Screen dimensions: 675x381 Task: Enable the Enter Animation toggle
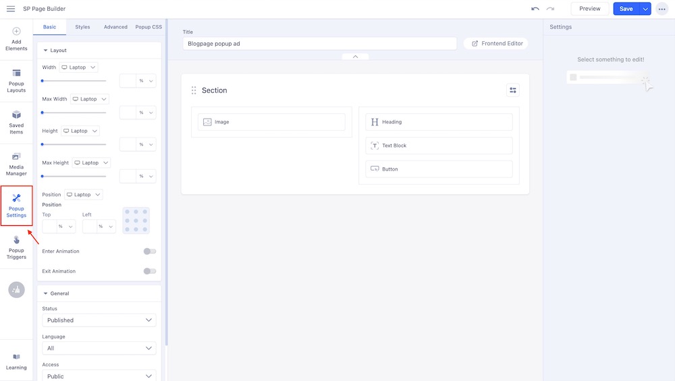click(x=149, y=252)
